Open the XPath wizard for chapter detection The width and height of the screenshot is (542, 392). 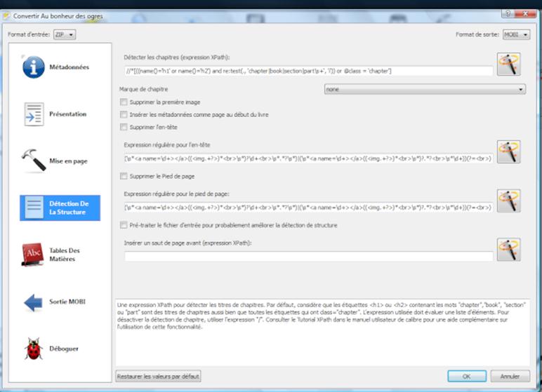click(x=508, y=65)
